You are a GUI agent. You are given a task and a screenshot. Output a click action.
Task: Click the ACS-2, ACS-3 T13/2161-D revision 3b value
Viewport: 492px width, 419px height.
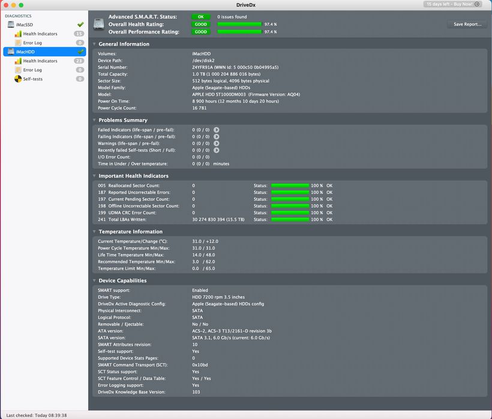coord(232,331)
